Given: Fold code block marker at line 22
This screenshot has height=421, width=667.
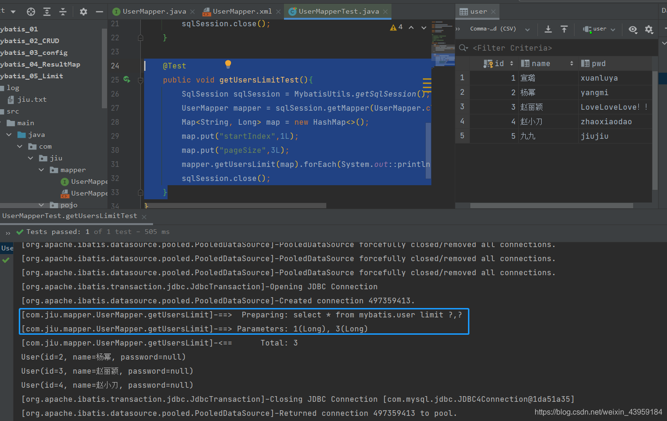Looking at the screenshot, I should pyautogui.click(x=140, y=38).
